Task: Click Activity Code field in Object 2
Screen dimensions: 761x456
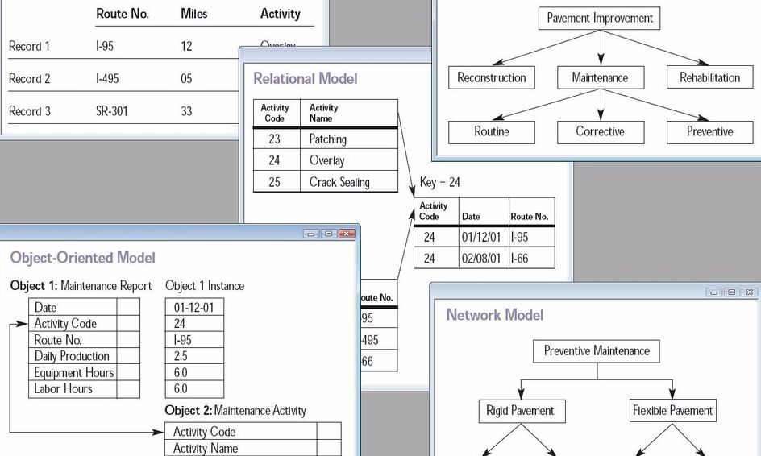Action: point(253,431)
